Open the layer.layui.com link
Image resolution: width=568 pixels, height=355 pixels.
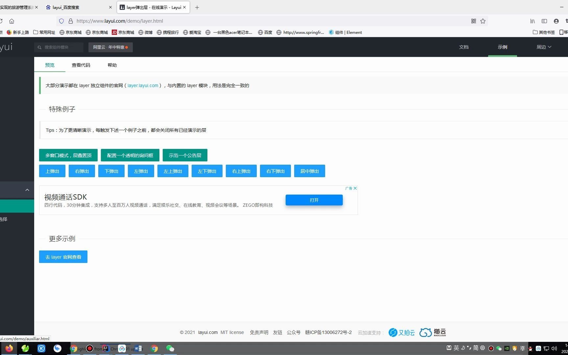click(x=143, y=85)
